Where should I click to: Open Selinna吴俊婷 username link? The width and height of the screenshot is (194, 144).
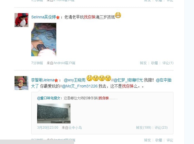click(x=43, y=17)
